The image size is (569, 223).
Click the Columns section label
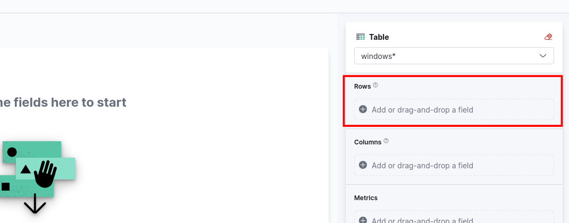pos(367,142)
